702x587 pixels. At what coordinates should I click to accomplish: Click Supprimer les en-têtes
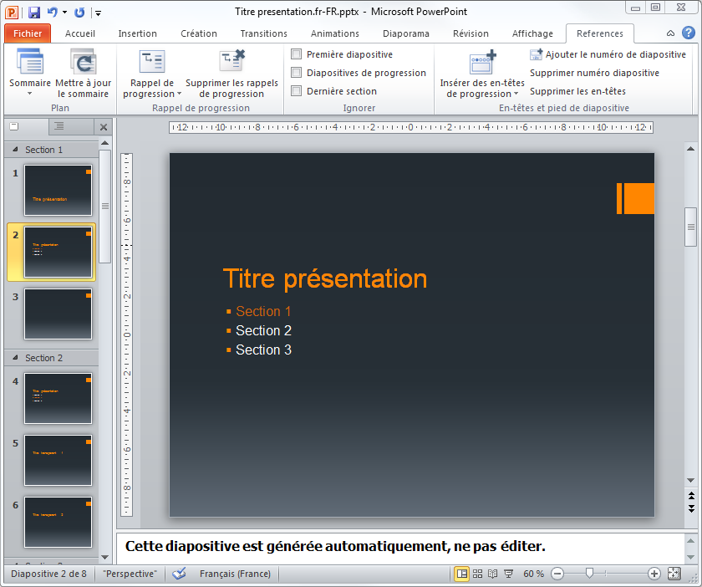577,91
